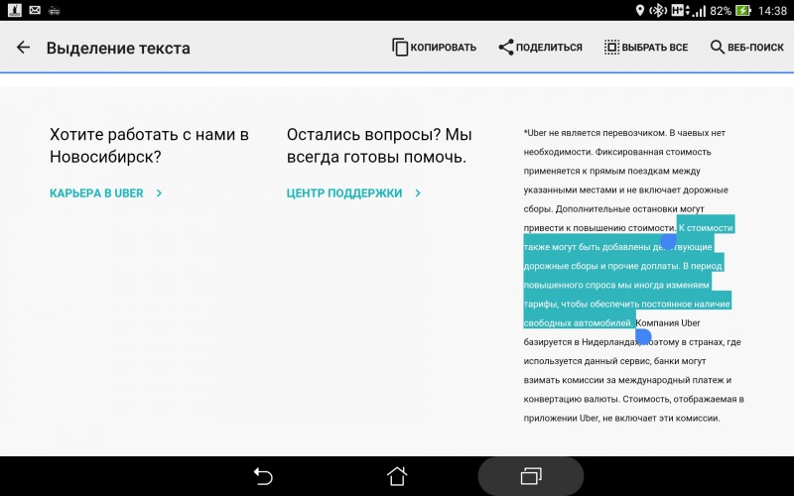
Task: Tap the Select All dashed-square icon
Action: coord(612,48)
